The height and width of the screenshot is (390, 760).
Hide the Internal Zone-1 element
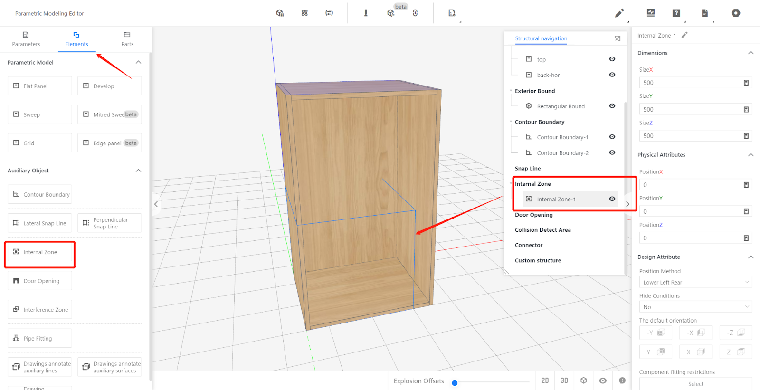point(612,199)
